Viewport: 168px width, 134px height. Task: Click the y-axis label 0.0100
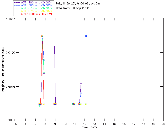tap(10, 53)
